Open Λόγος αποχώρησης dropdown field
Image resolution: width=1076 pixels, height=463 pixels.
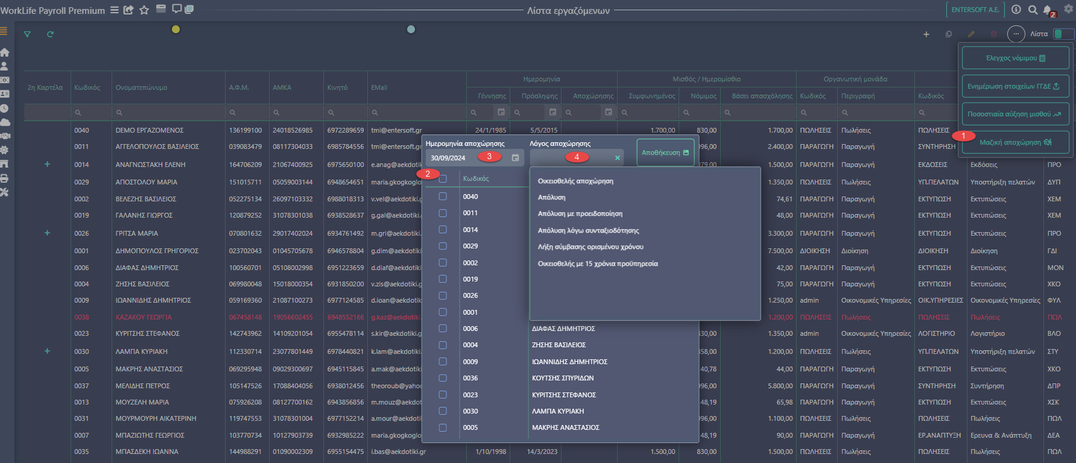tap(577, 157)
